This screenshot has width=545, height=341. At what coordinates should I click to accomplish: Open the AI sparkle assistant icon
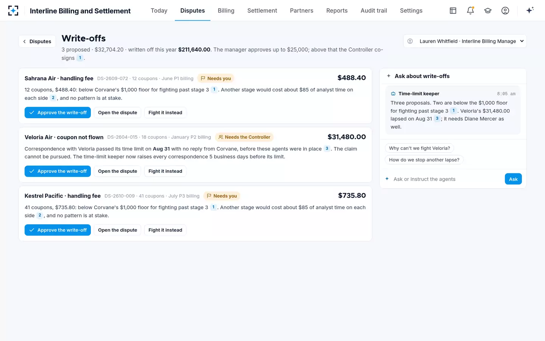tap(530, 10)
